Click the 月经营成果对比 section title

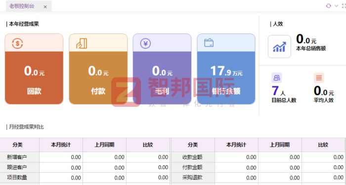coord(26,127)
